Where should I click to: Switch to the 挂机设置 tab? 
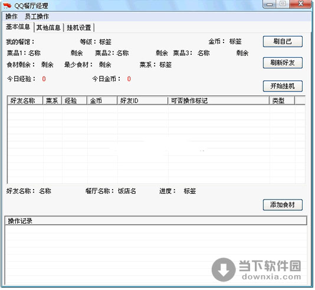tap(79, 28)
